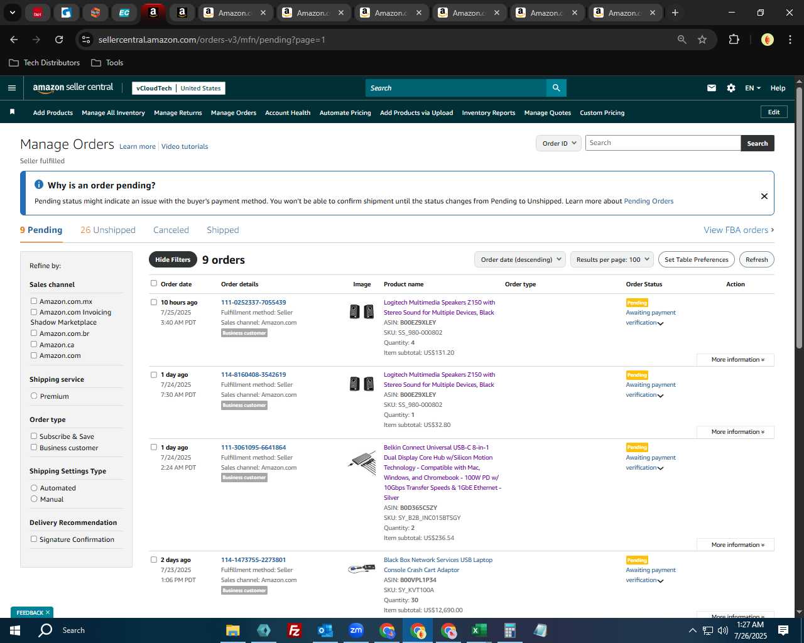
Task: Check the Business customer filter
Action: click(34, 448)
